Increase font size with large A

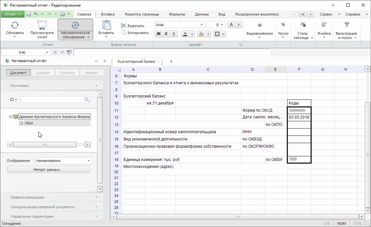pos(231,25)
